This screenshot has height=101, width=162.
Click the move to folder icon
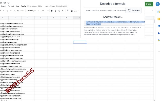5,3
